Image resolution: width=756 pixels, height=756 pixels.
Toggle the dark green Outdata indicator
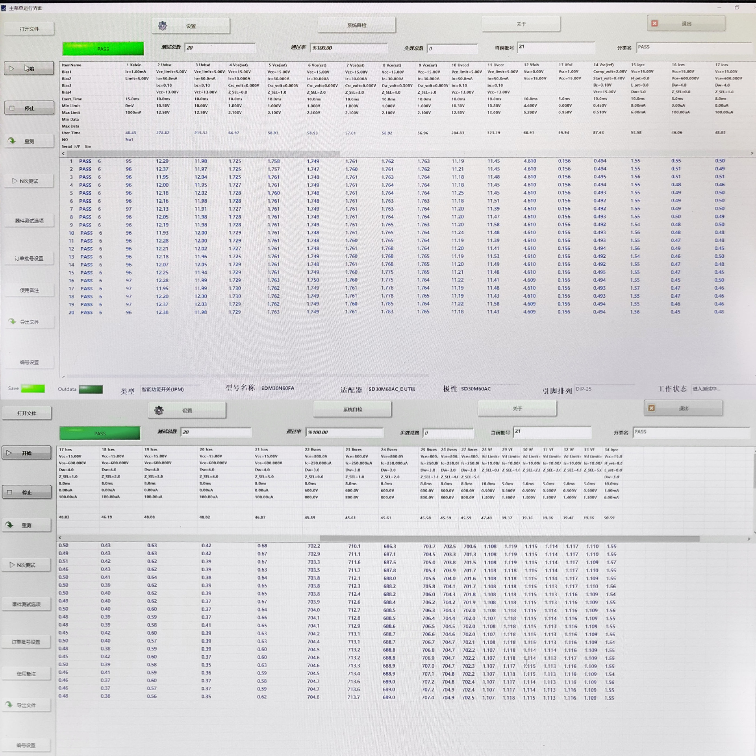(91, 389)
